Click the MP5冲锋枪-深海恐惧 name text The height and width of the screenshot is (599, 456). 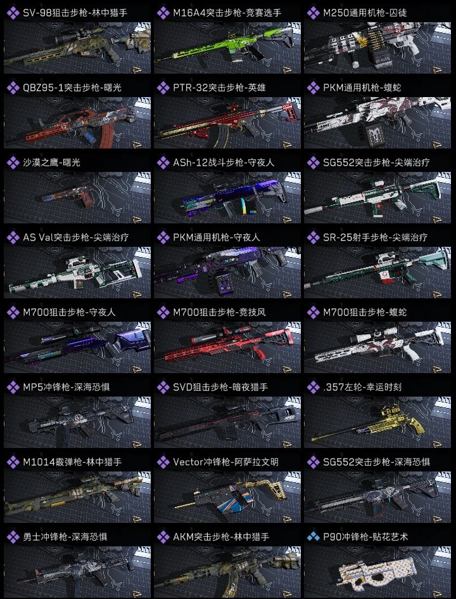[x=66, y=387]
